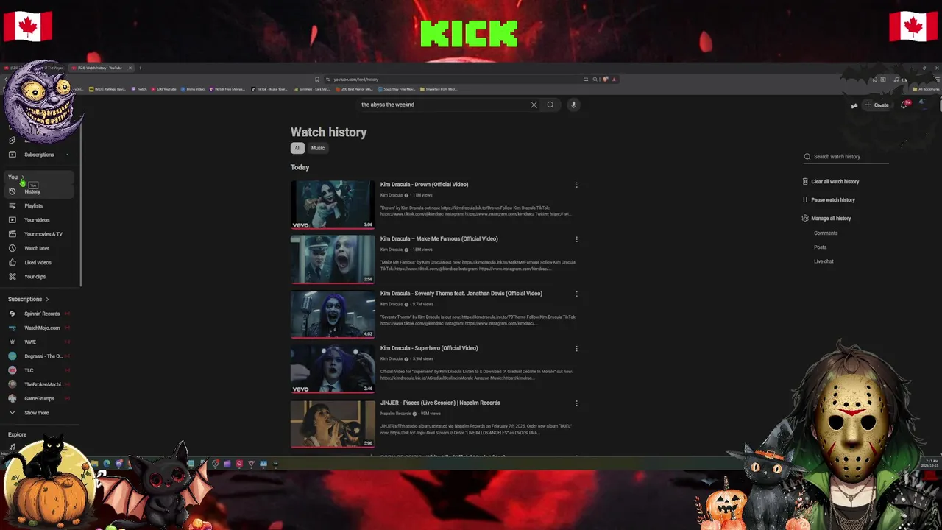Open the Live chat history link

click(824, 261)
